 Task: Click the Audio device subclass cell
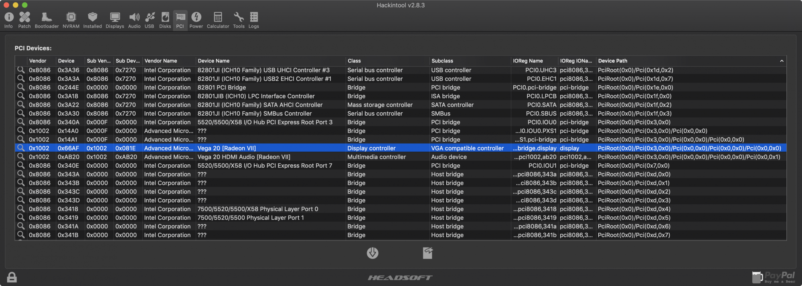coord(449,157)
